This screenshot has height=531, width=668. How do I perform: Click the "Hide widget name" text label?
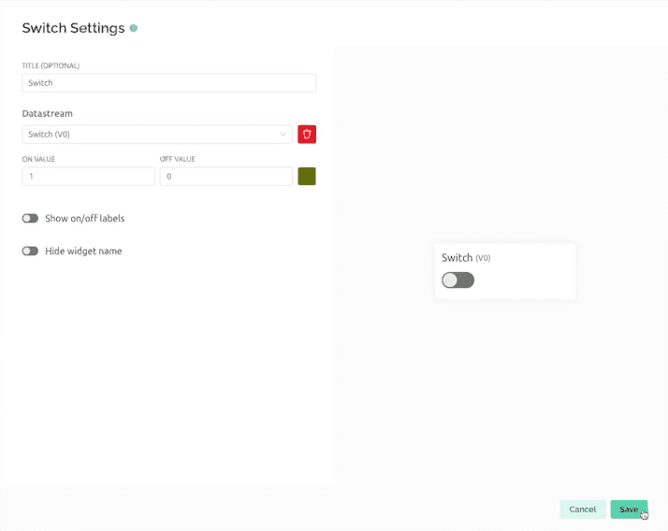pyautogui.click(x=83, y=251)
